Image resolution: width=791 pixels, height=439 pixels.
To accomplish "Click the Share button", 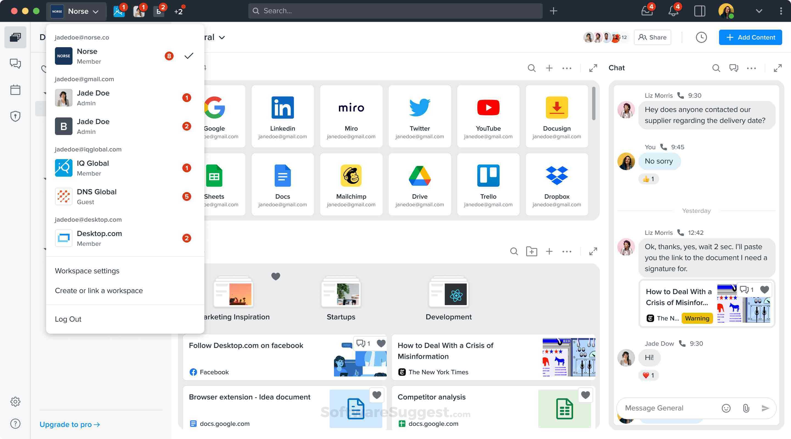I will (652, 37).
